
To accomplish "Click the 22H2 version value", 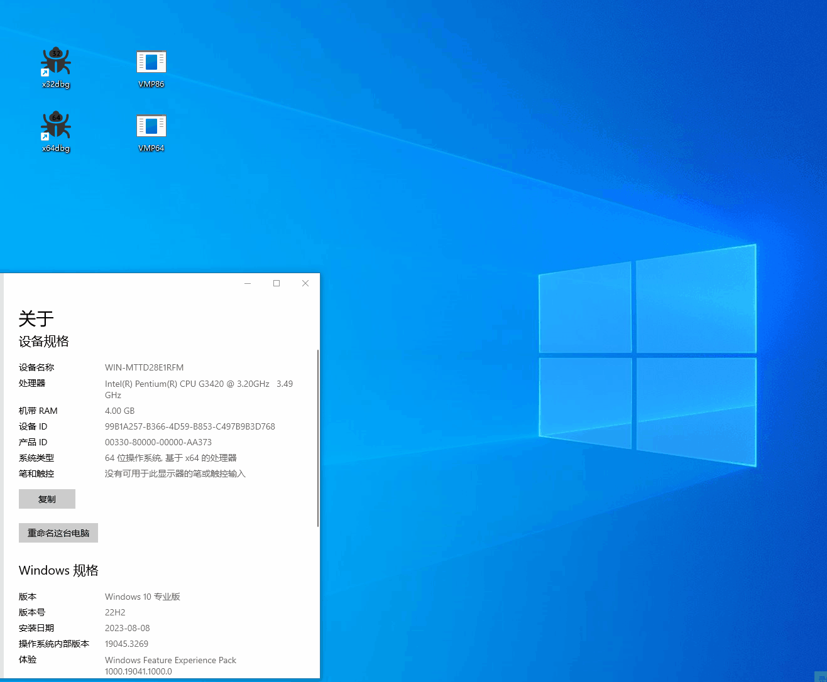I will tap(115, 612).
